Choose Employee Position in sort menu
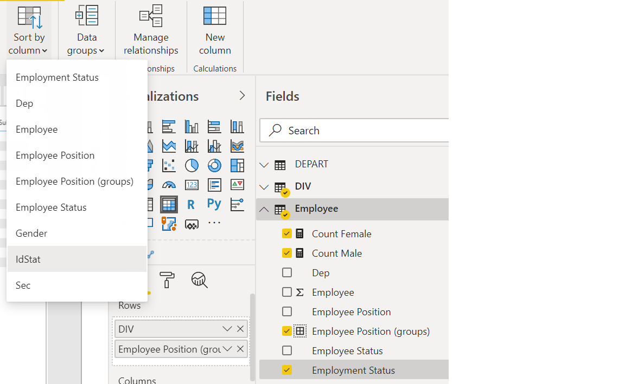The image size is (625, 384). [x=77, y=155]
